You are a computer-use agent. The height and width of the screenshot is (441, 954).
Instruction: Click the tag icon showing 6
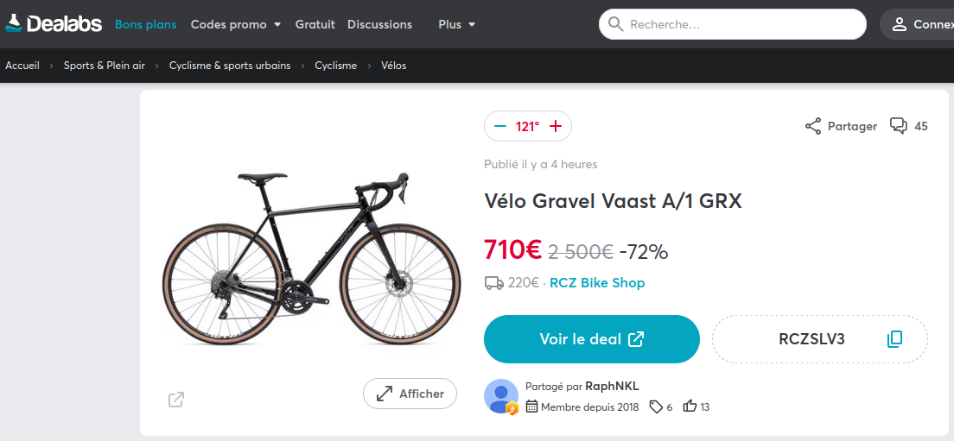coord(656,406)
